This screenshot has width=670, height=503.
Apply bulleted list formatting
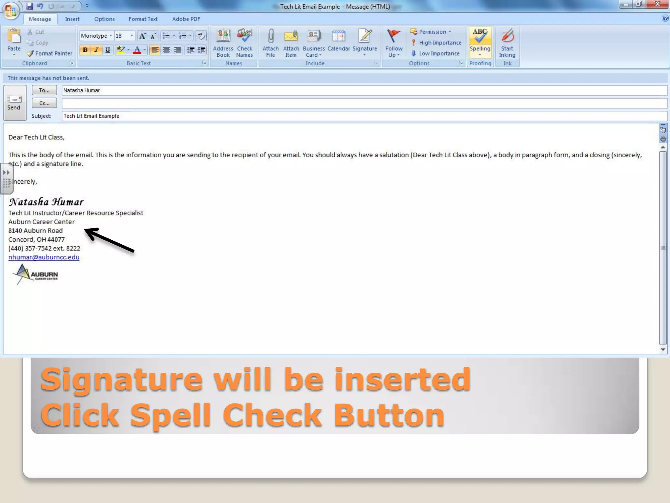[x=166, y=36]
